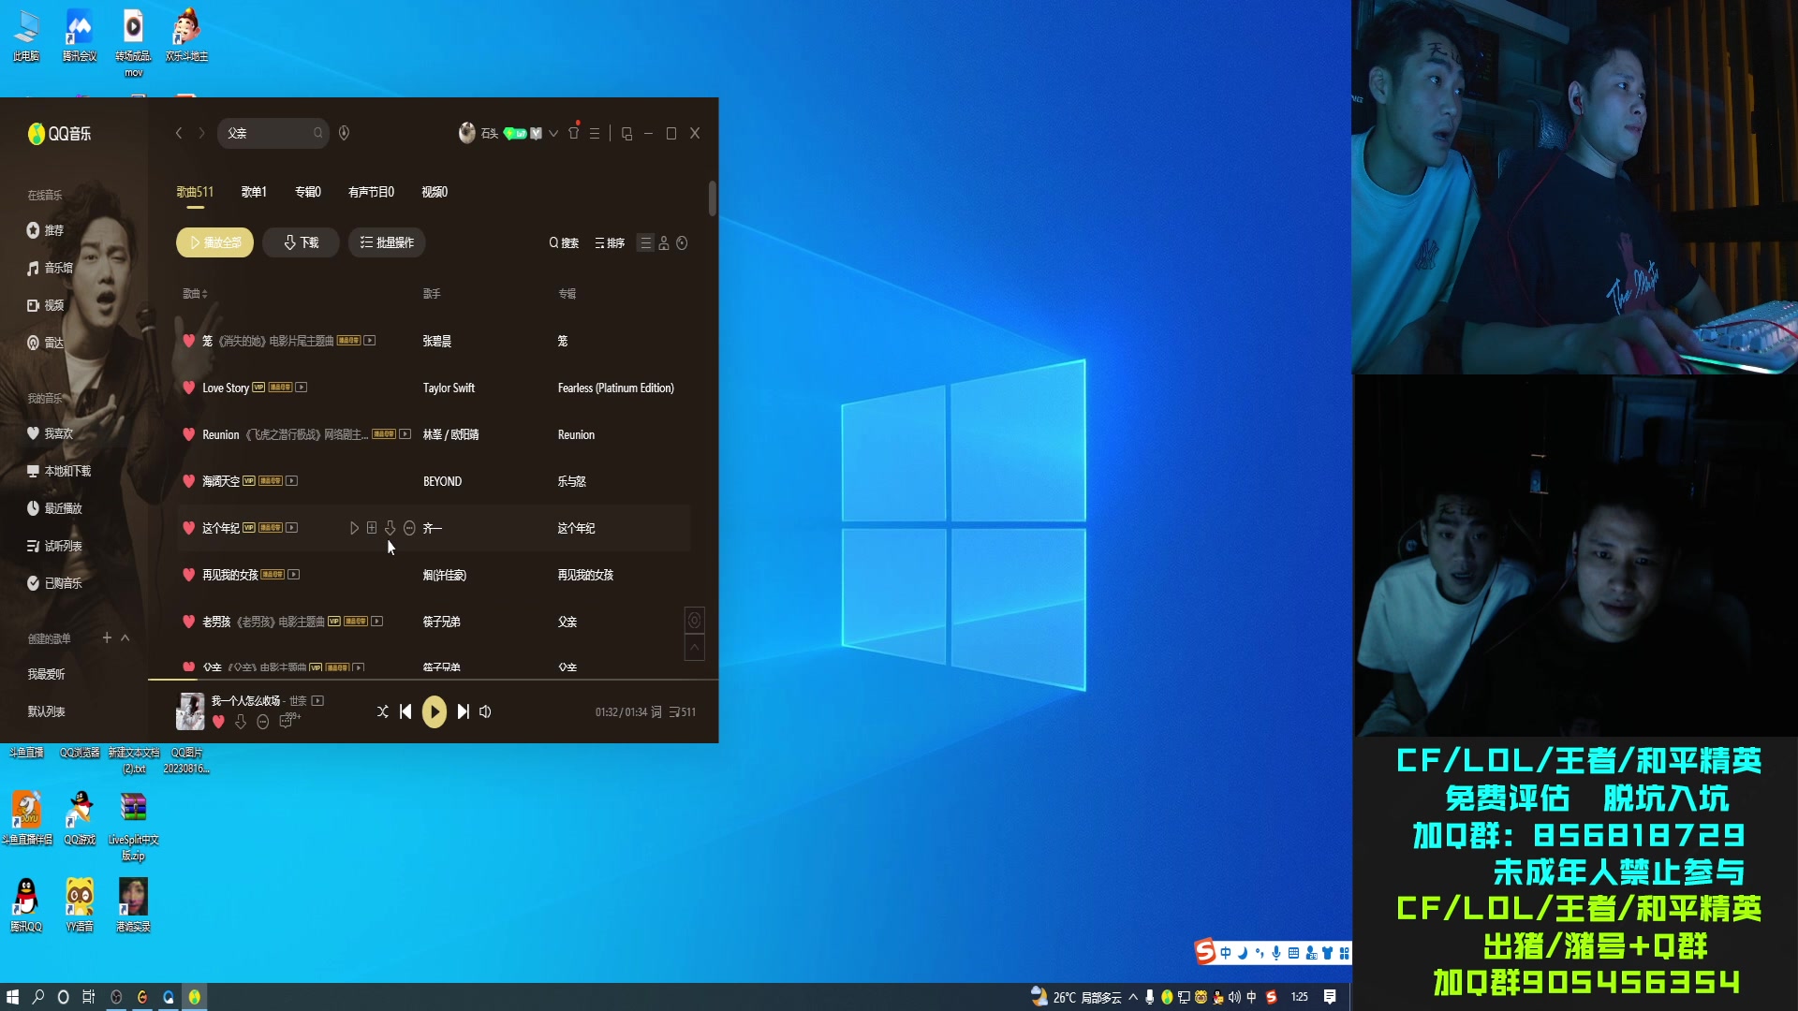Expand the user account dropdown arrow

(x=553, y=134)
